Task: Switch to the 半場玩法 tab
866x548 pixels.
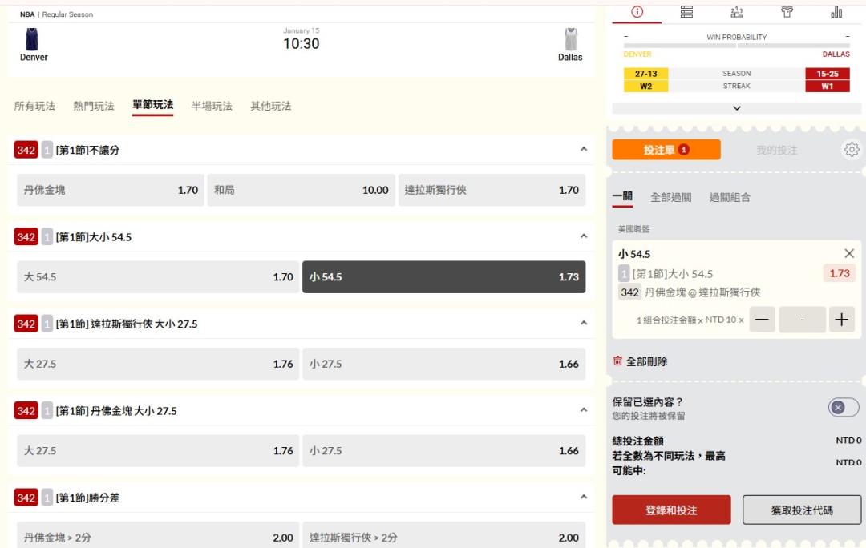Action: 212,106
